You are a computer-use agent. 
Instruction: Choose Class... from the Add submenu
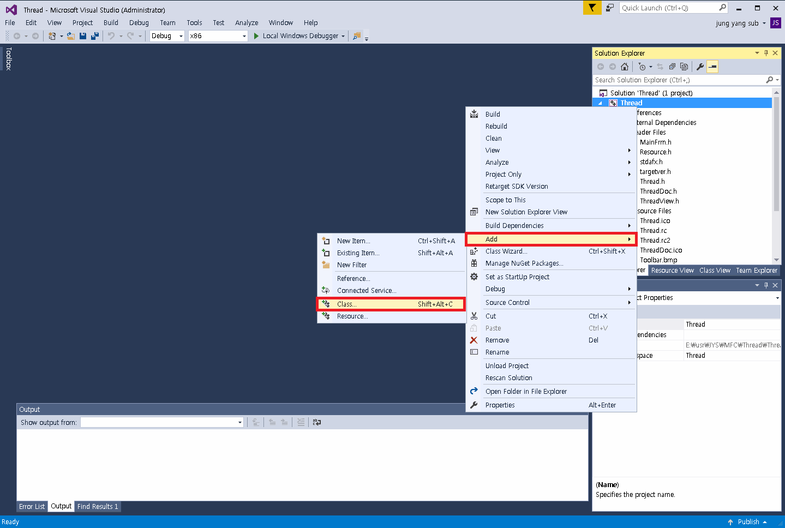(x=391, y=304)
